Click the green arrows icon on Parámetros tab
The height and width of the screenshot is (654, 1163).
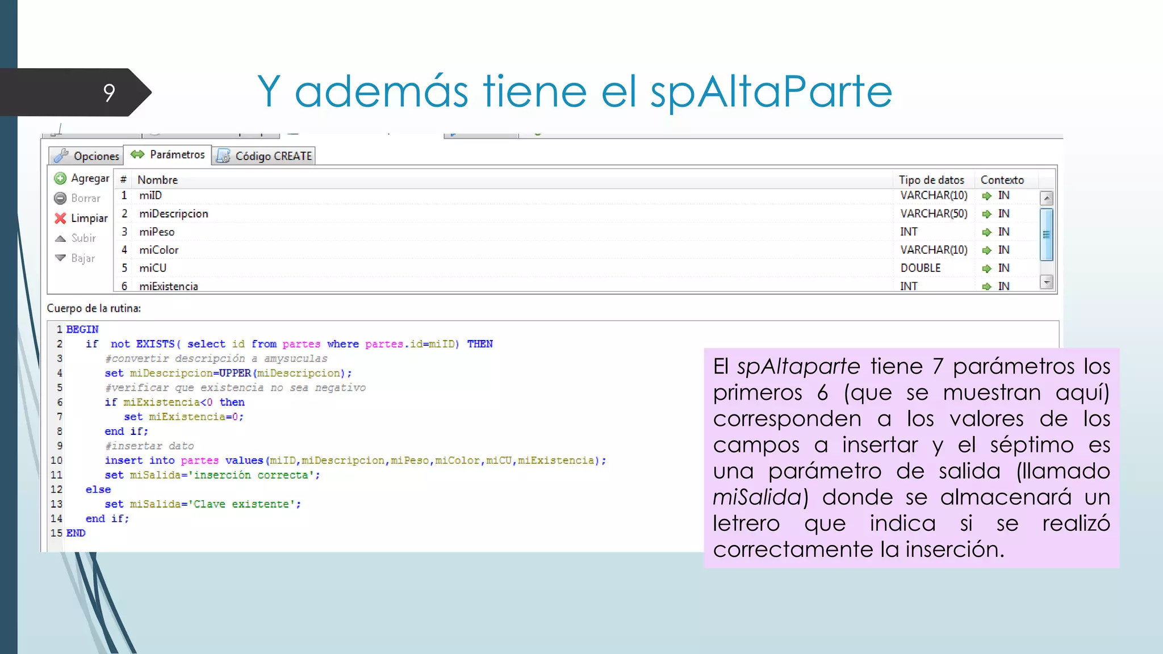pyautogui.click(x=137, y=154)
